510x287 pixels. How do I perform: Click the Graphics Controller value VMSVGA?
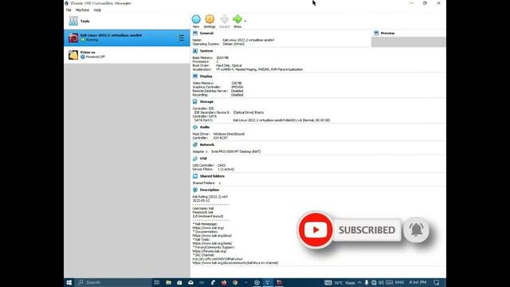pyautogui.click(x=237, y=87)
